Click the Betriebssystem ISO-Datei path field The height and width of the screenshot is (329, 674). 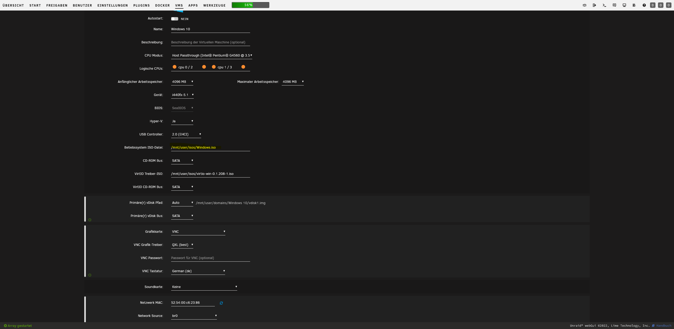pos(210,148)
